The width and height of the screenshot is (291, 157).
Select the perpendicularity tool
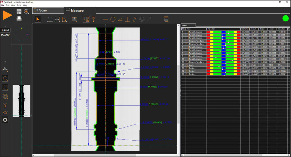[127, 19]
